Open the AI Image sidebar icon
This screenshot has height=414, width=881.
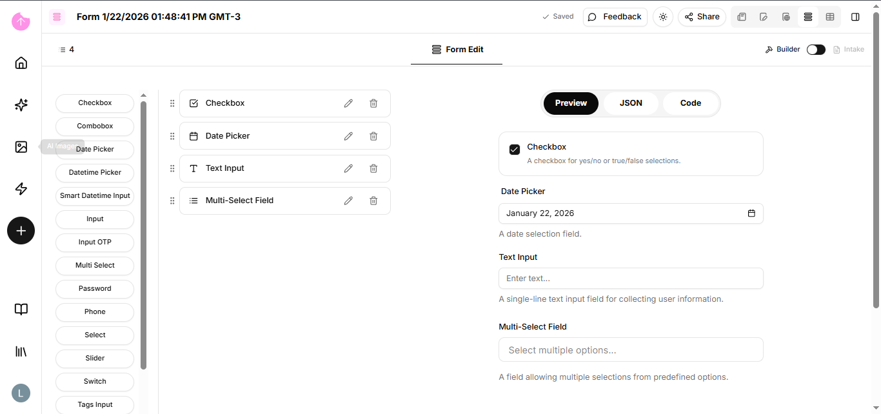[21, 147]
